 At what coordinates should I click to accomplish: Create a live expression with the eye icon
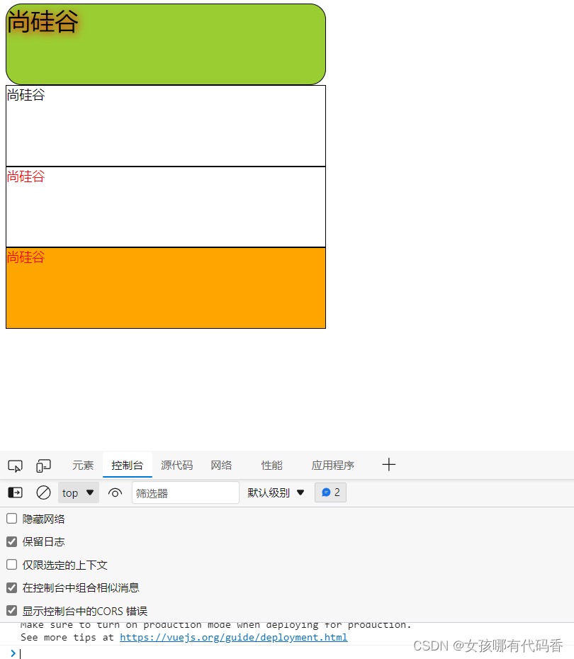(x=115, y=492)
